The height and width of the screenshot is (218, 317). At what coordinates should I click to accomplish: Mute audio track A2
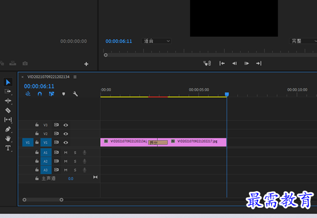[66, 161]
